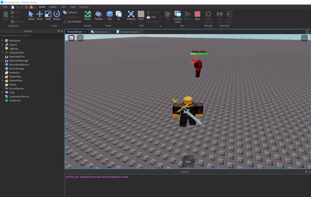Click the Demon Walker health bar
Screen dimensions: 311x197
(199, 54)
